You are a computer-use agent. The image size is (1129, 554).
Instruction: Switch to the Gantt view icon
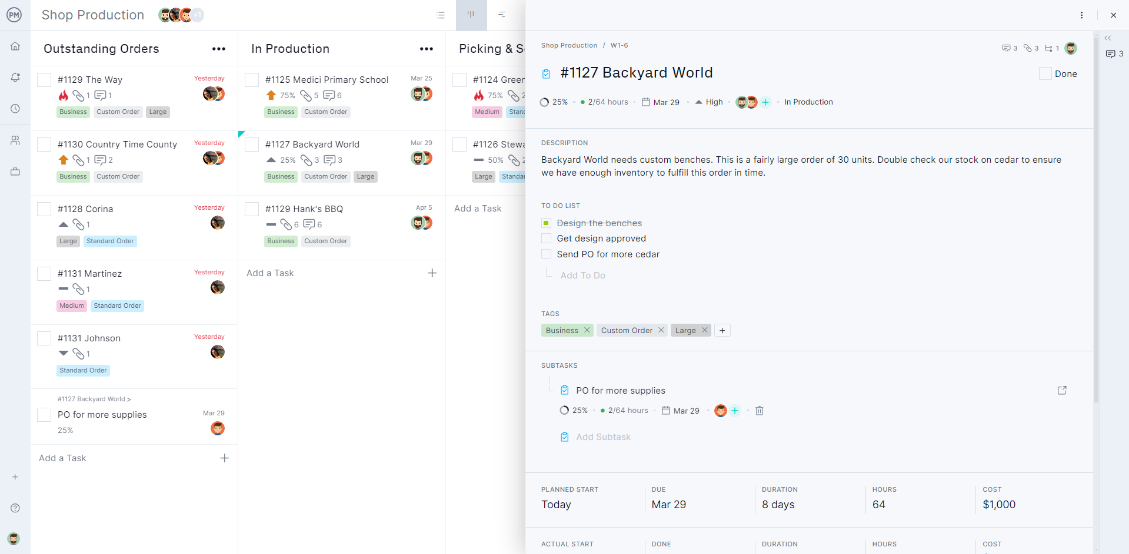[502, 15]
